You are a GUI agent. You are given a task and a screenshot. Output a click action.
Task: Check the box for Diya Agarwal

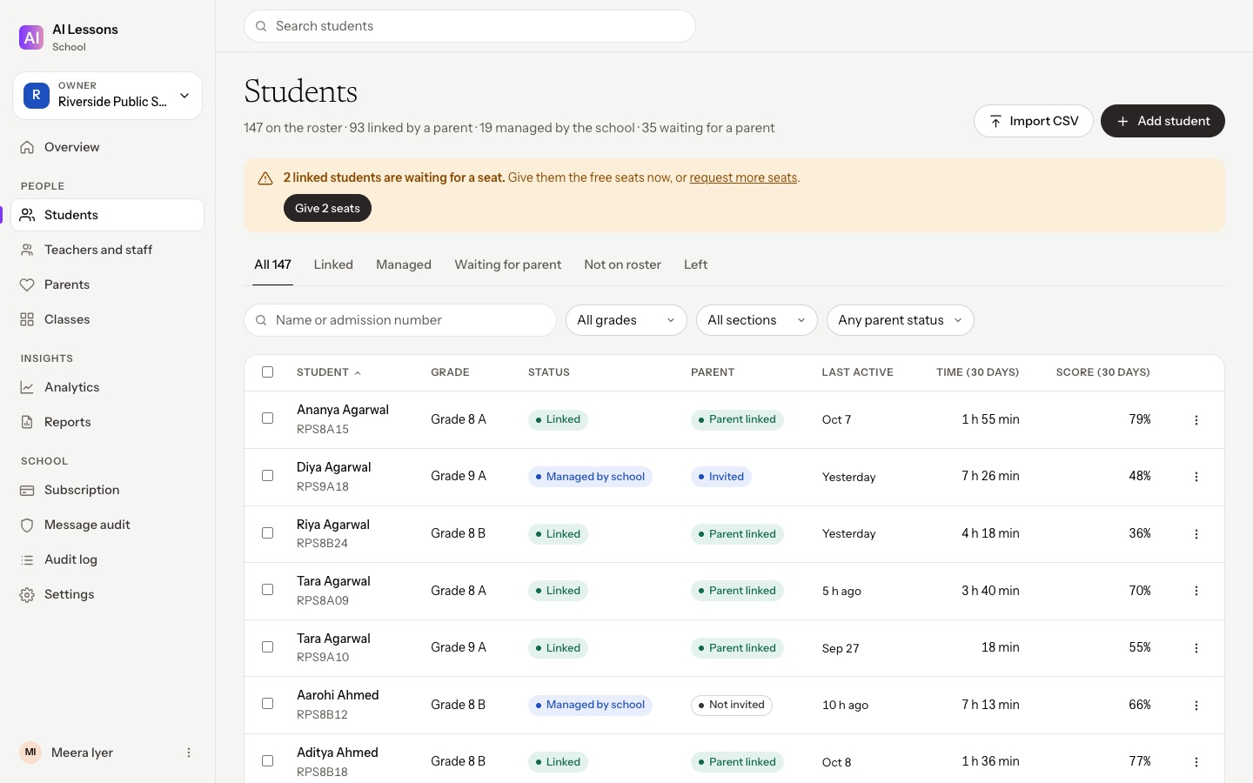268,476
